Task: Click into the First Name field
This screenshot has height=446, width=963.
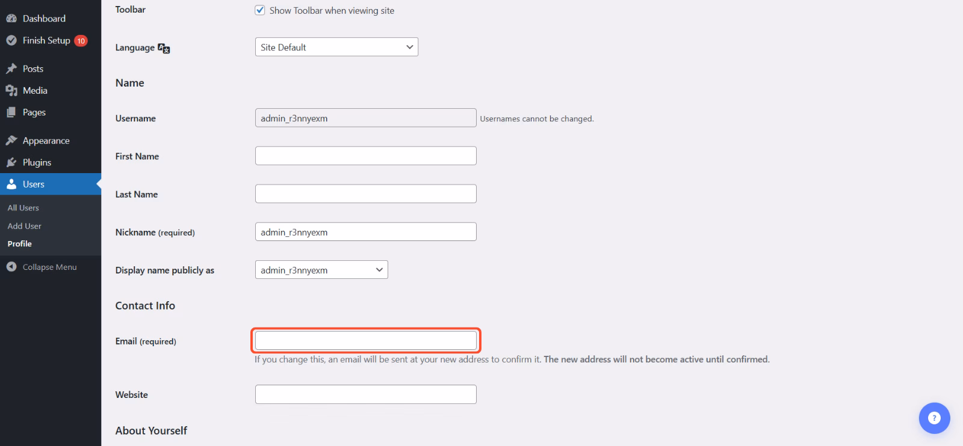Action: coord(365,156)
